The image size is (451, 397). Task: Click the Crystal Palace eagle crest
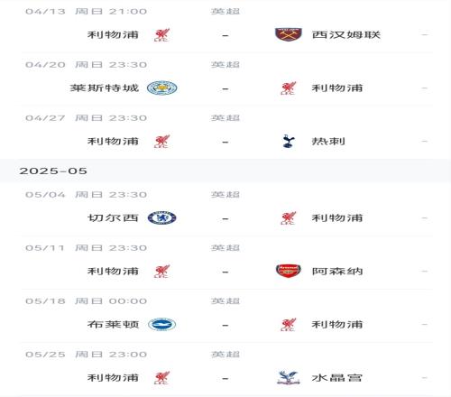pyautogui.click(x=289, y=377)
